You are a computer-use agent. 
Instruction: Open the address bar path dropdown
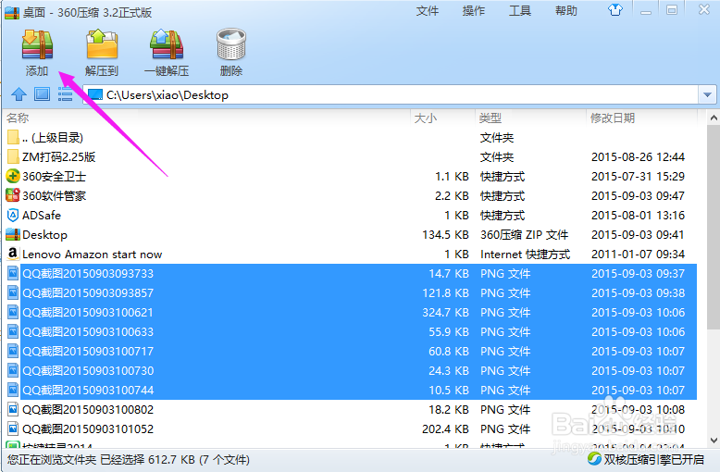tap(707, 95)
